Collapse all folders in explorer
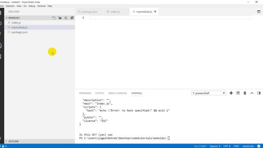The width and height of the screenshot is (263, 148). point(72,18)
